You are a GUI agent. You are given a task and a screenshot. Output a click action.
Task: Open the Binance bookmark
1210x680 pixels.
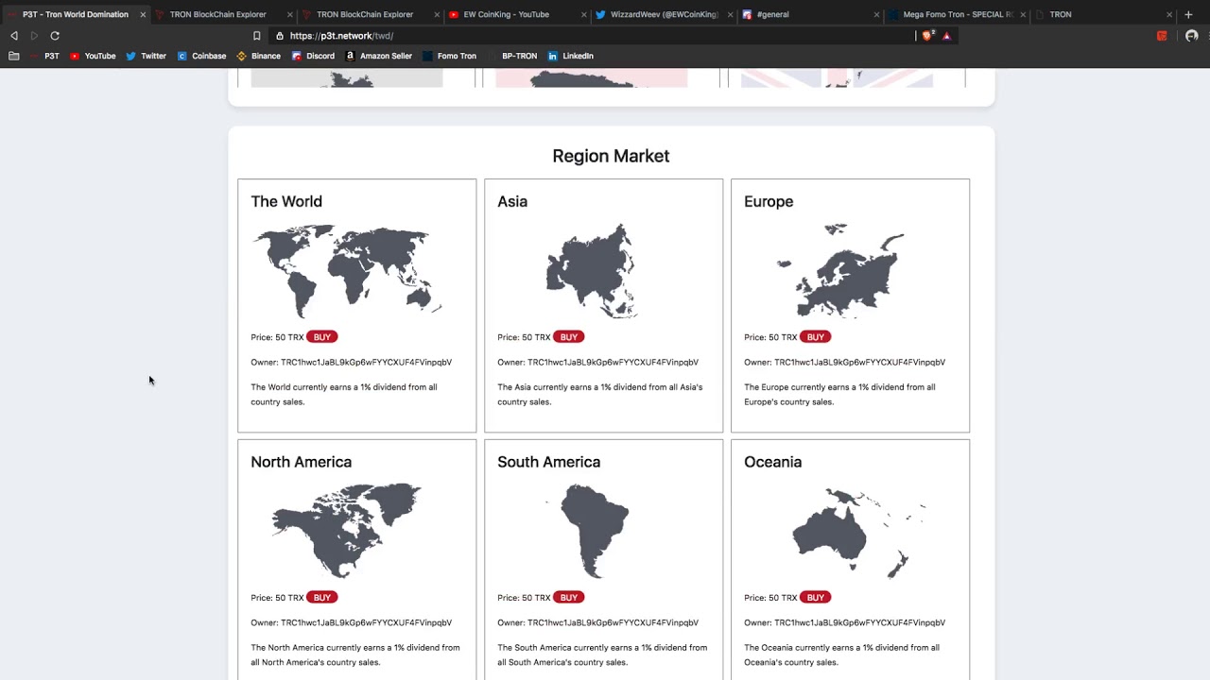258,56
